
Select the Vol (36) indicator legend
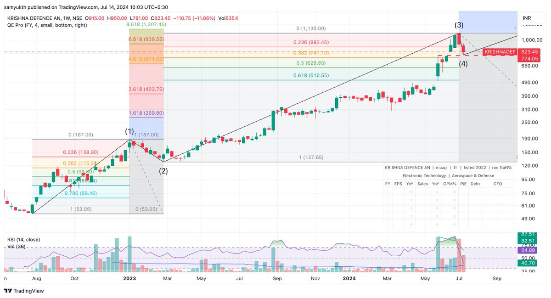(x=16, y=246)
